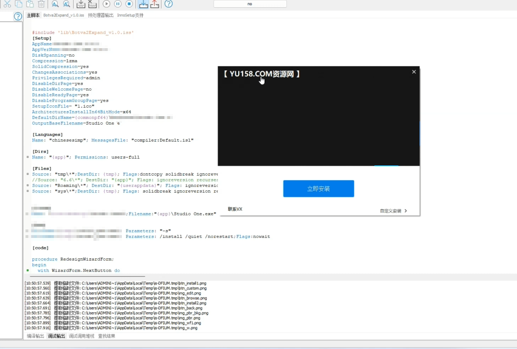Click the Copy icon in toolbar
Screen dimensions: 517x349
(19, 4)
